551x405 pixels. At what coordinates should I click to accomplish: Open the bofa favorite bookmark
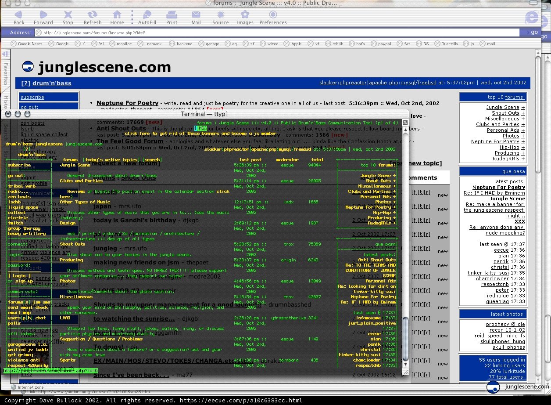(x=357, y=44)
